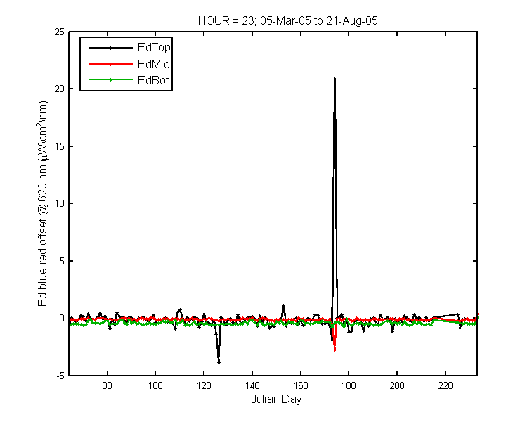Click the EdTop legend label

154,48
